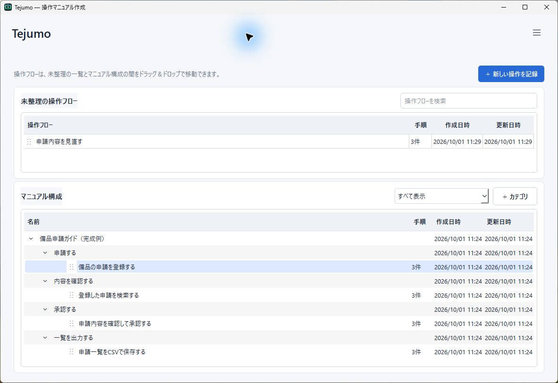Click 手順 header in 未整理 table
This screenshot has height=383, width=558.
coord(420,125)
